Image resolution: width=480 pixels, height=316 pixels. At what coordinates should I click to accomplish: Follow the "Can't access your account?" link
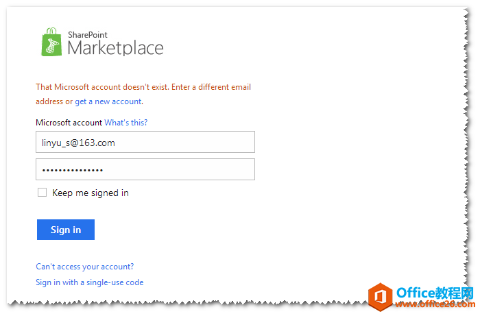point(85,267)
